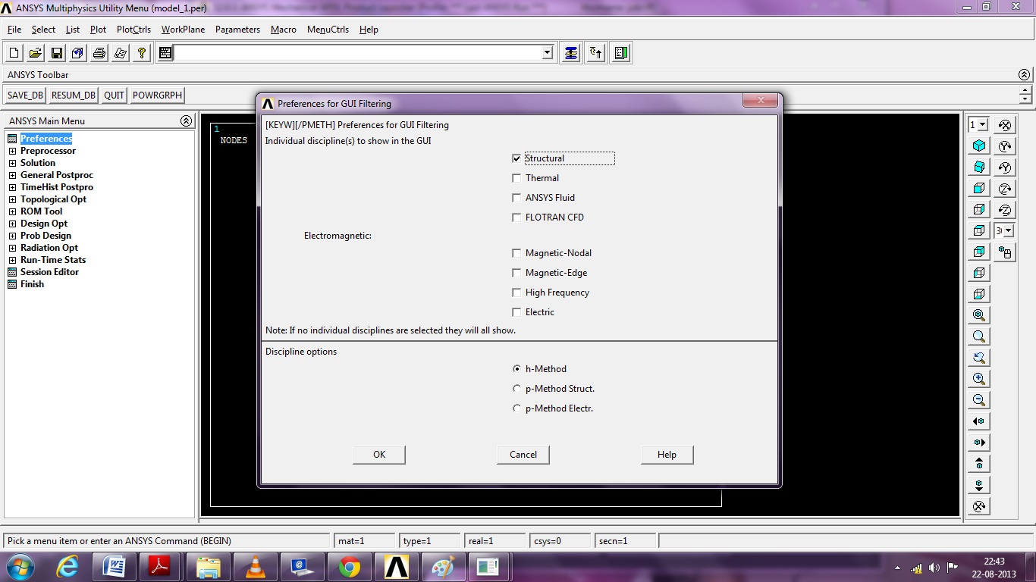Open the window number dropdown showing 1
Viewport: 1036px width, 582px height.
[983, 125]
